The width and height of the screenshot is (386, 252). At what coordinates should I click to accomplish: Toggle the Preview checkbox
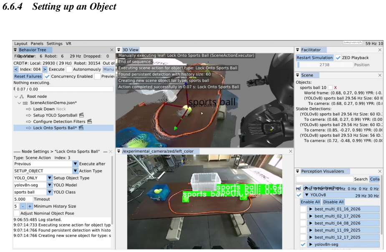pyautogui.click(x=98, y=76)
